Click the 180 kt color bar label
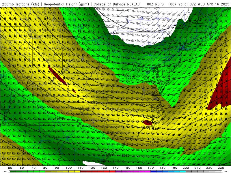 pyautogui.click(x=162, y=168)
